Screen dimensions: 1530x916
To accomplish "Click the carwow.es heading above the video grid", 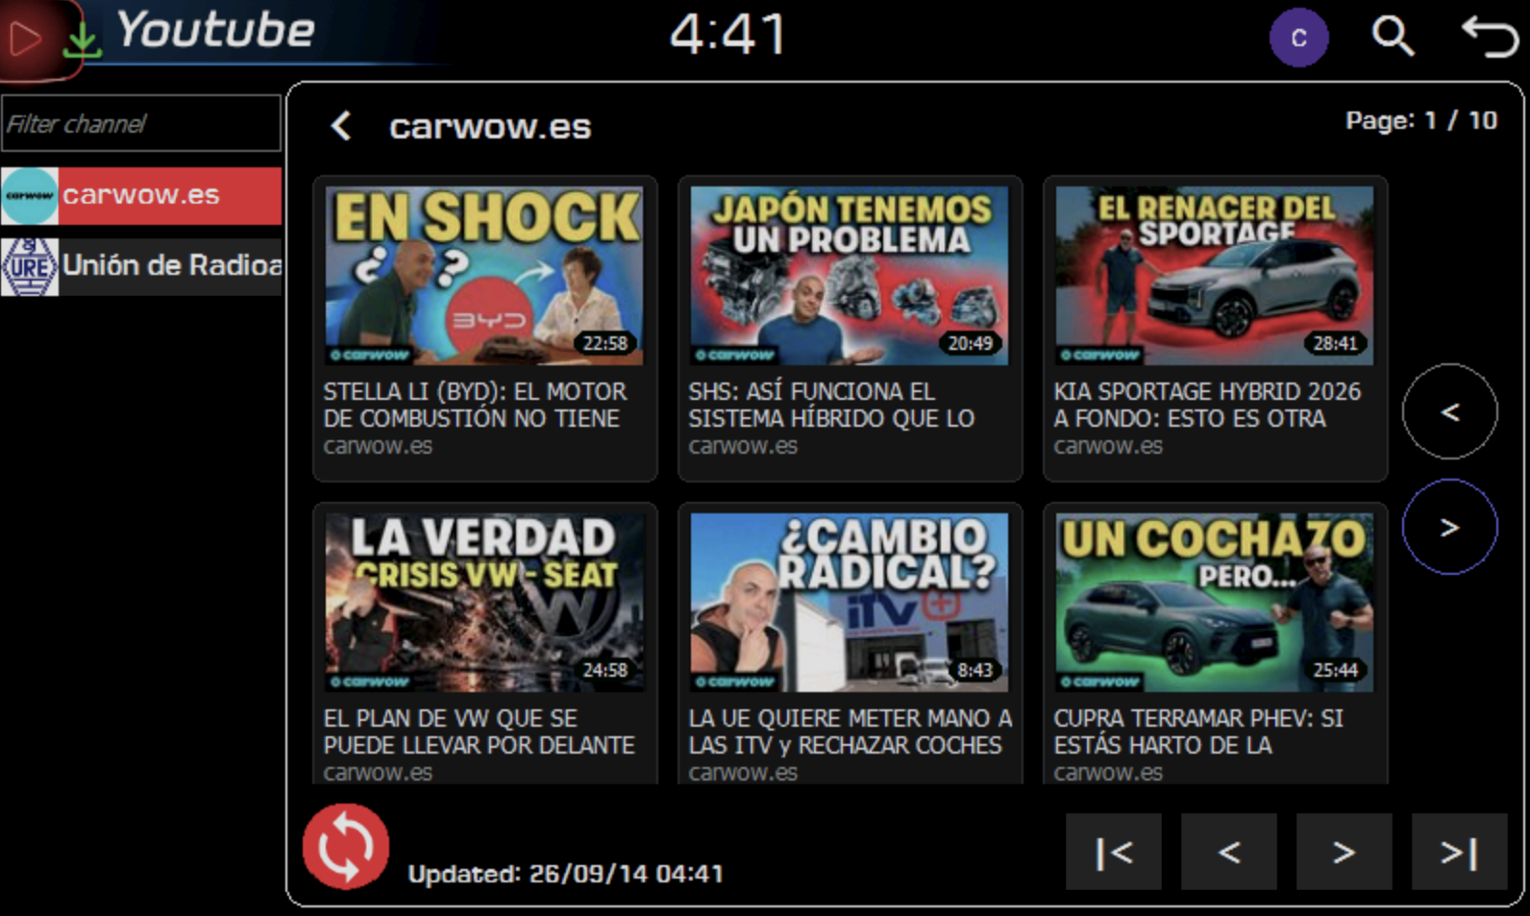I will pos(490,127).
